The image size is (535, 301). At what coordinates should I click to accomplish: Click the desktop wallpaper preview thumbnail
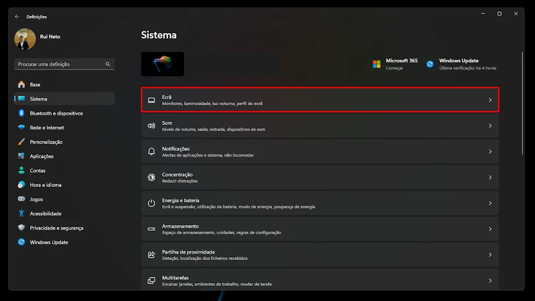click(163, 64)
